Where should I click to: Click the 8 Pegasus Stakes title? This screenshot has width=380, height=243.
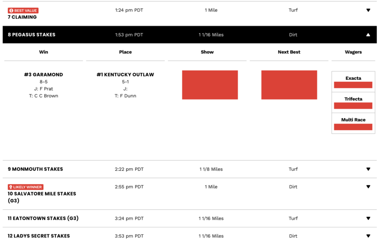[32, 35]
